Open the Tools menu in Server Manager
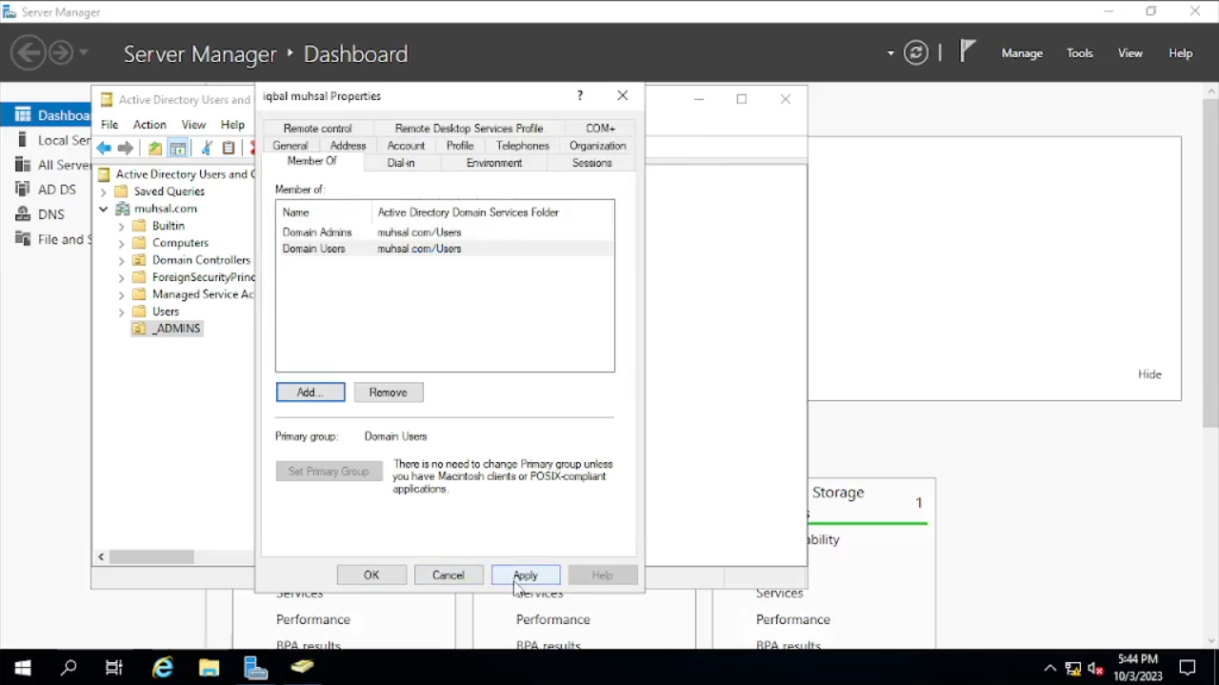 click(x=1079, y=53)
